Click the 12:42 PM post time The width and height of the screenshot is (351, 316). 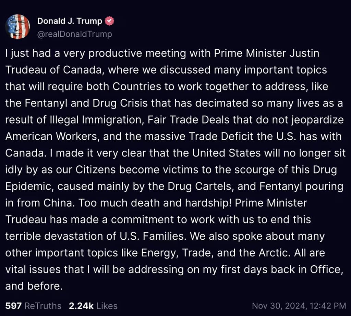pyautogui.click(x=325, y=306)
